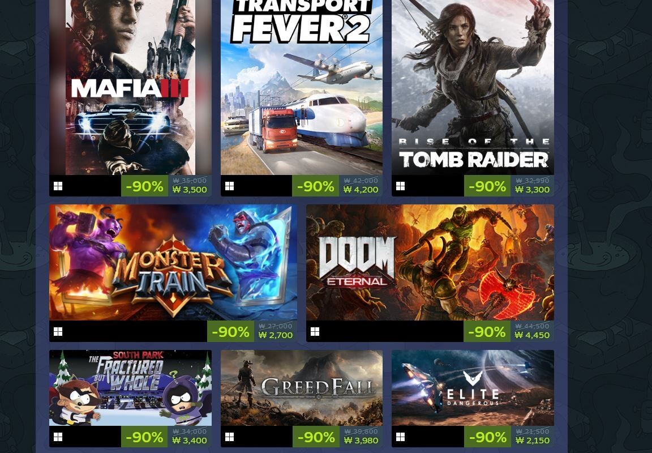
Task: Click the Windows icon under Mafia III
Action: click(58, 186)
